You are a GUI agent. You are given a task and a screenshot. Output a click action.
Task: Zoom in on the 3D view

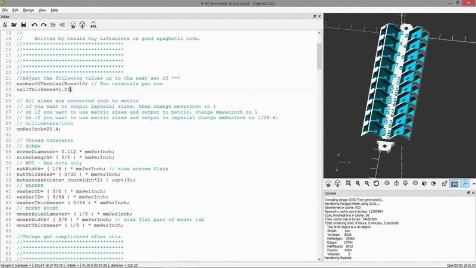pos(358,183)
